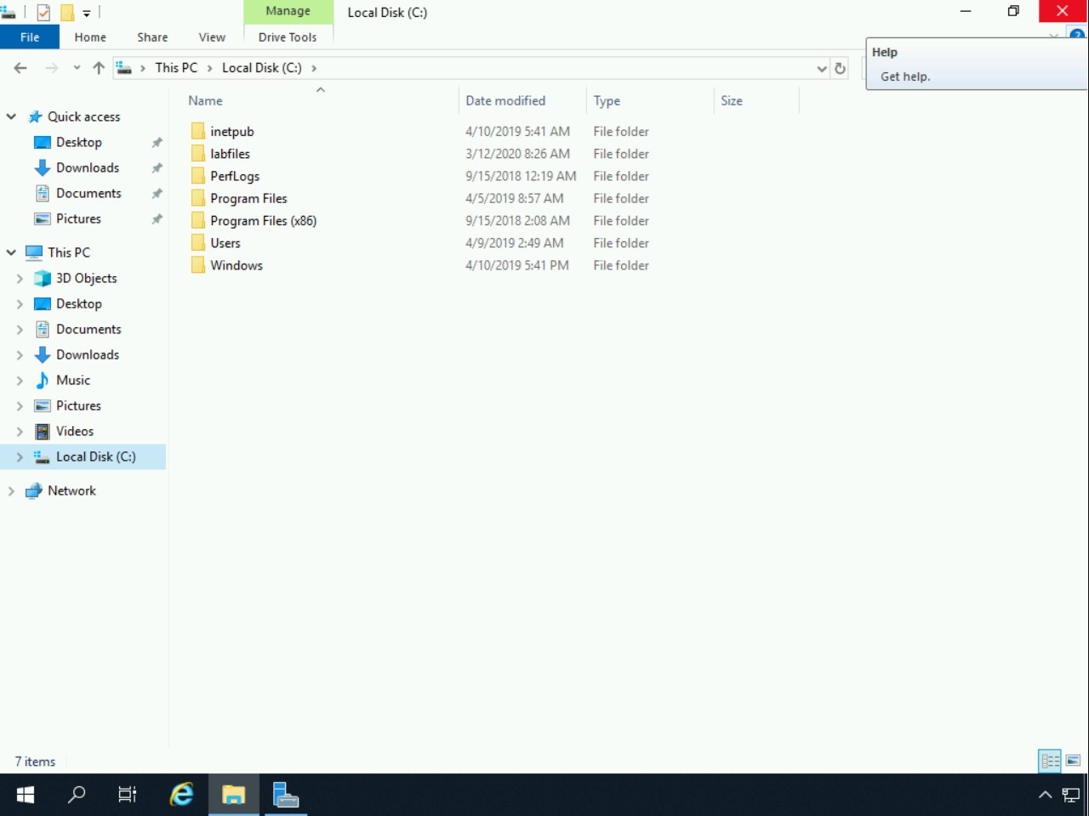Image resolution: width=1089 pixels, height=816 pixels.
Task: Open Task View on the taskbar
Action: tap(128, 795)
